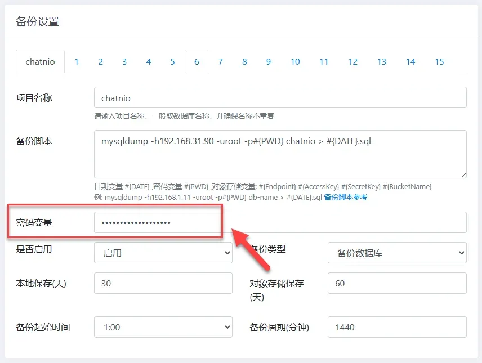Focus the 密码变量 password field

[280, 222]
